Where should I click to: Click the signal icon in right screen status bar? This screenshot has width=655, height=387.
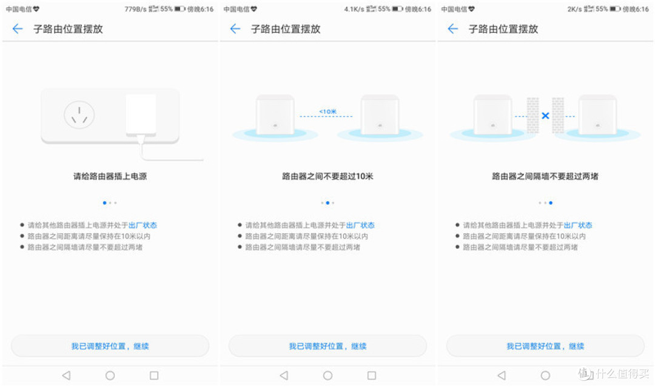coord(588,8)
